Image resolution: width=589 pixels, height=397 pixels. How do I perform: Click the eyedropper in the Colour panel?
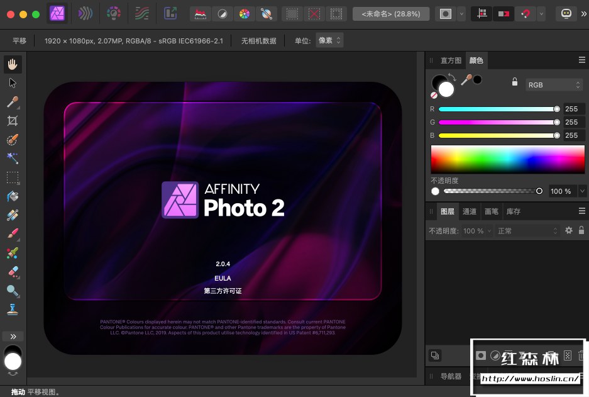466,80
